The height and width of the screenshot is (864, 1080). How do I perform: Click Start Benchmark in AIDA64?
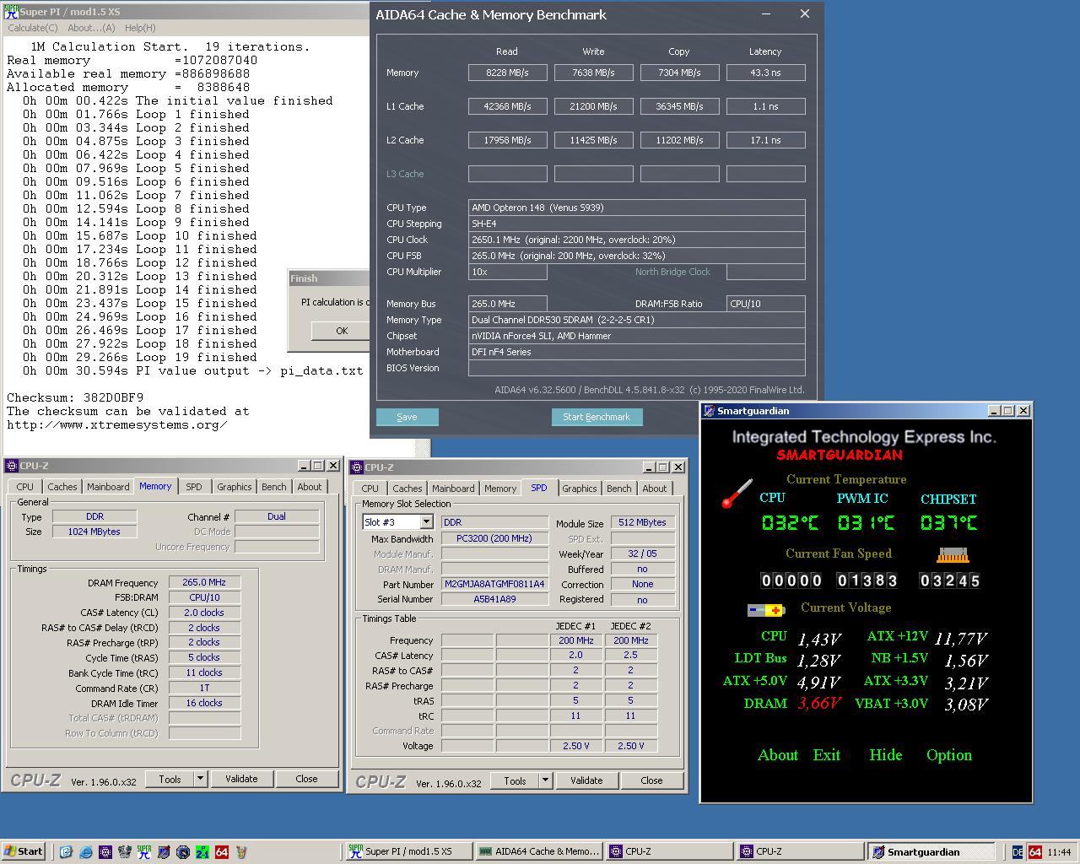[x=597, y=417]
